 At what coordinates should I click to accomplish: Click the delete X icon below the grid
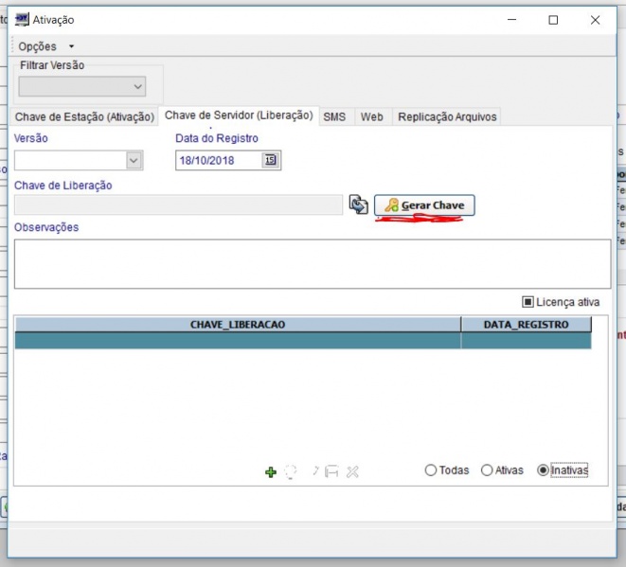tap(352, 471)
